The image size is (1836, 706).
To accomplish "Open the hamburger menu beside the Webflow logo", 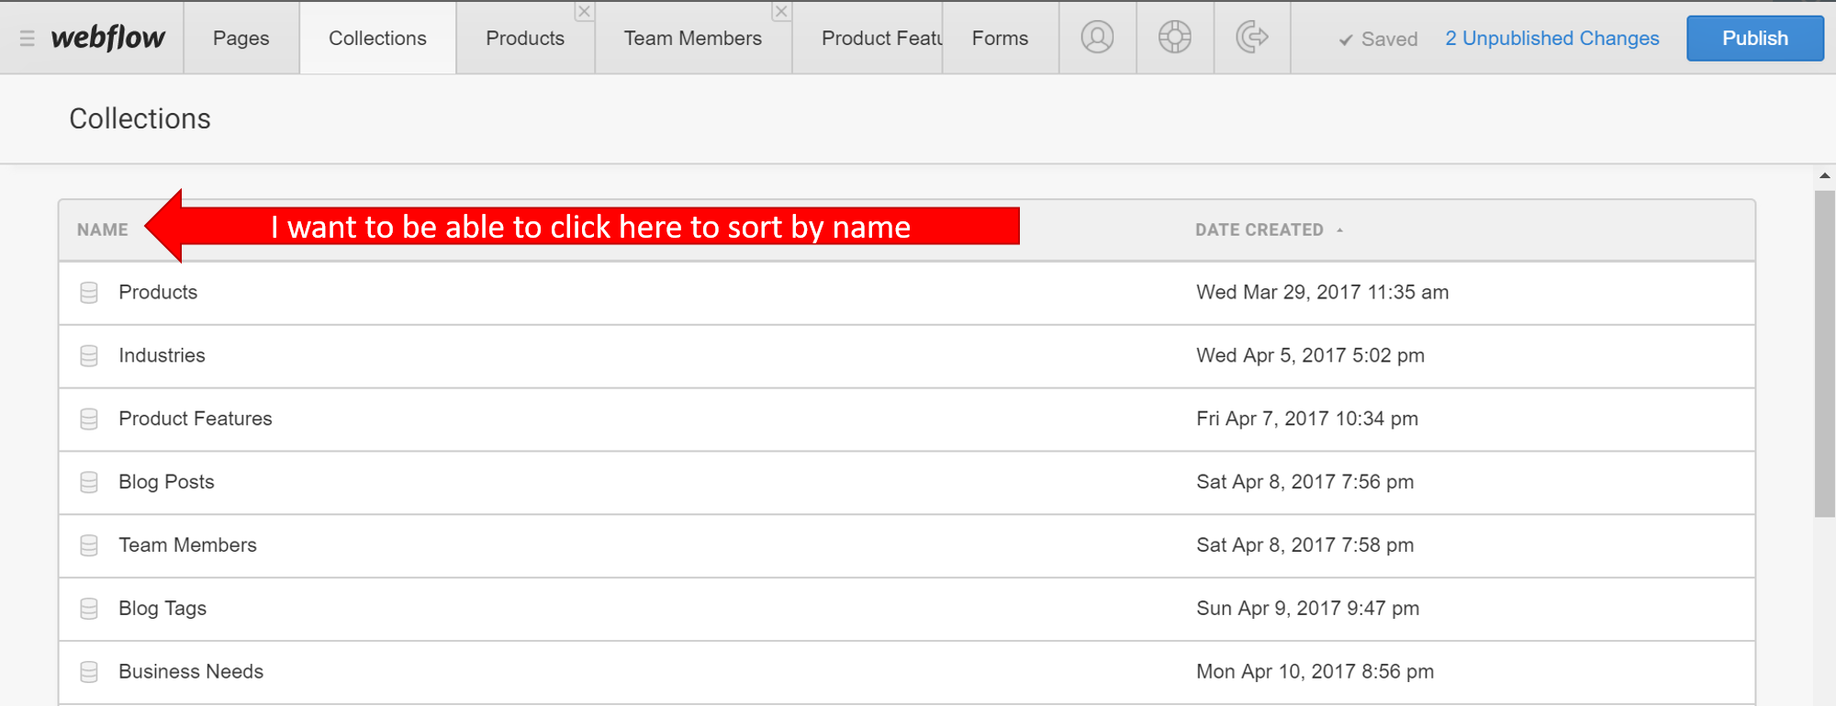I will pyautogui.click(x=28, y=39).
